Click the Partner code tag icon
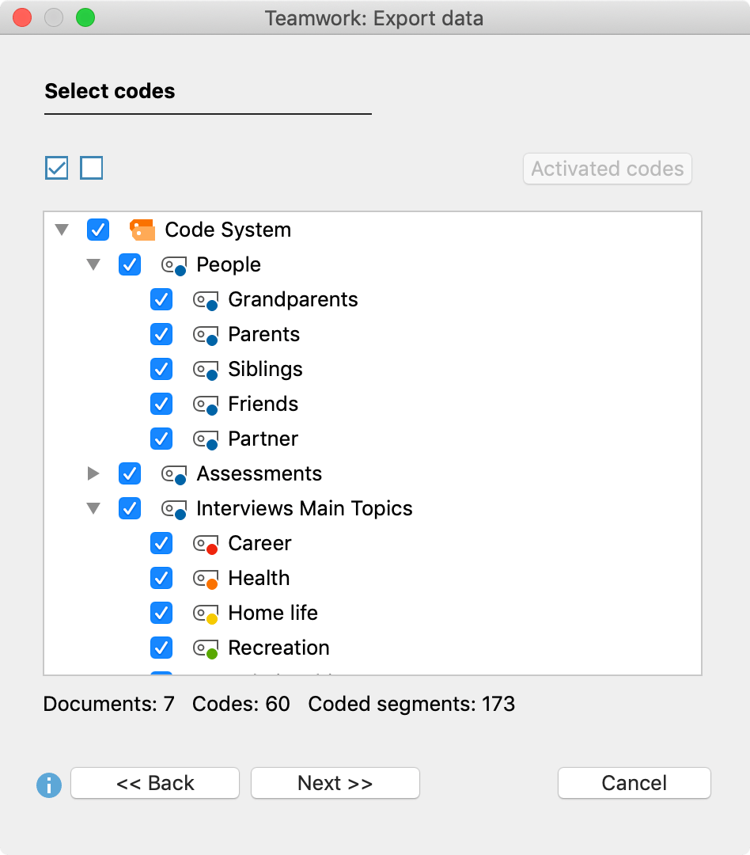 tap(206, 440)
